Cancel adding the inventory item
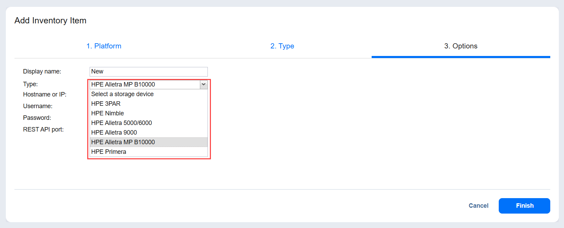 point(478,206)
